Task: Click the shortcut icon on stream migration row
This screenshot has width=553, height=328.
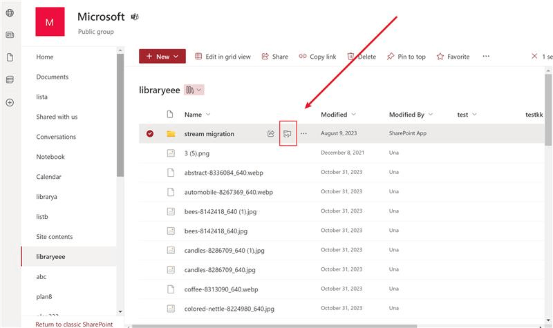Action: (x=288, y=133)
